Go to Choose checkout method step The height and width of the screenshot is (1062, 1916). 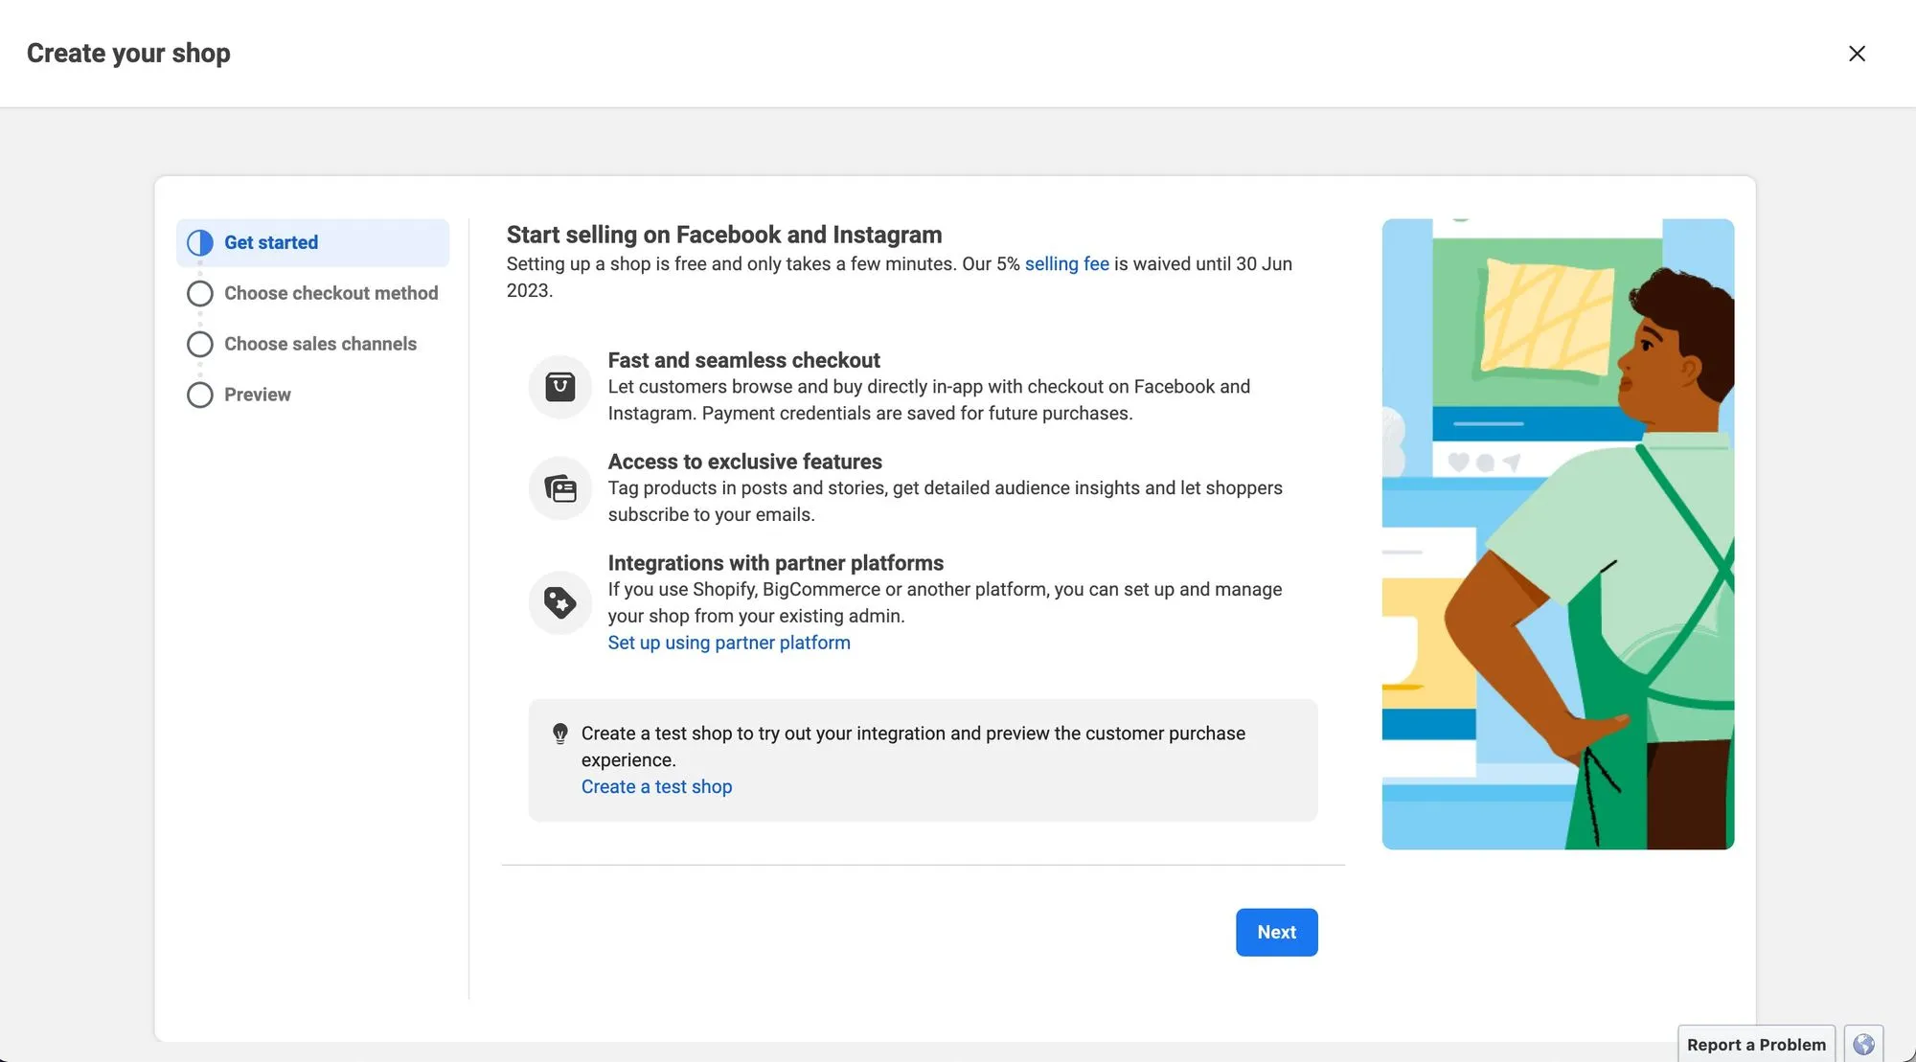pyautogui.click(x=331, y=294)
